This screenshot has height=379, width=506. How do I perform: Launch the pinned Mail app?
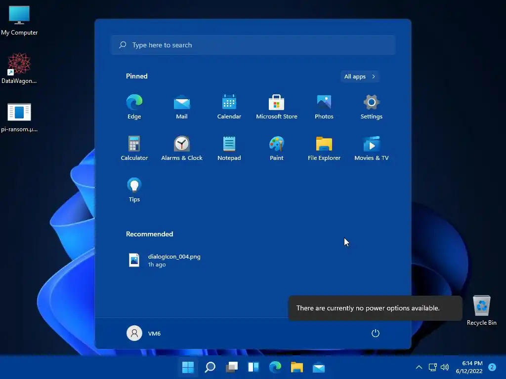[x=182, y=107]
